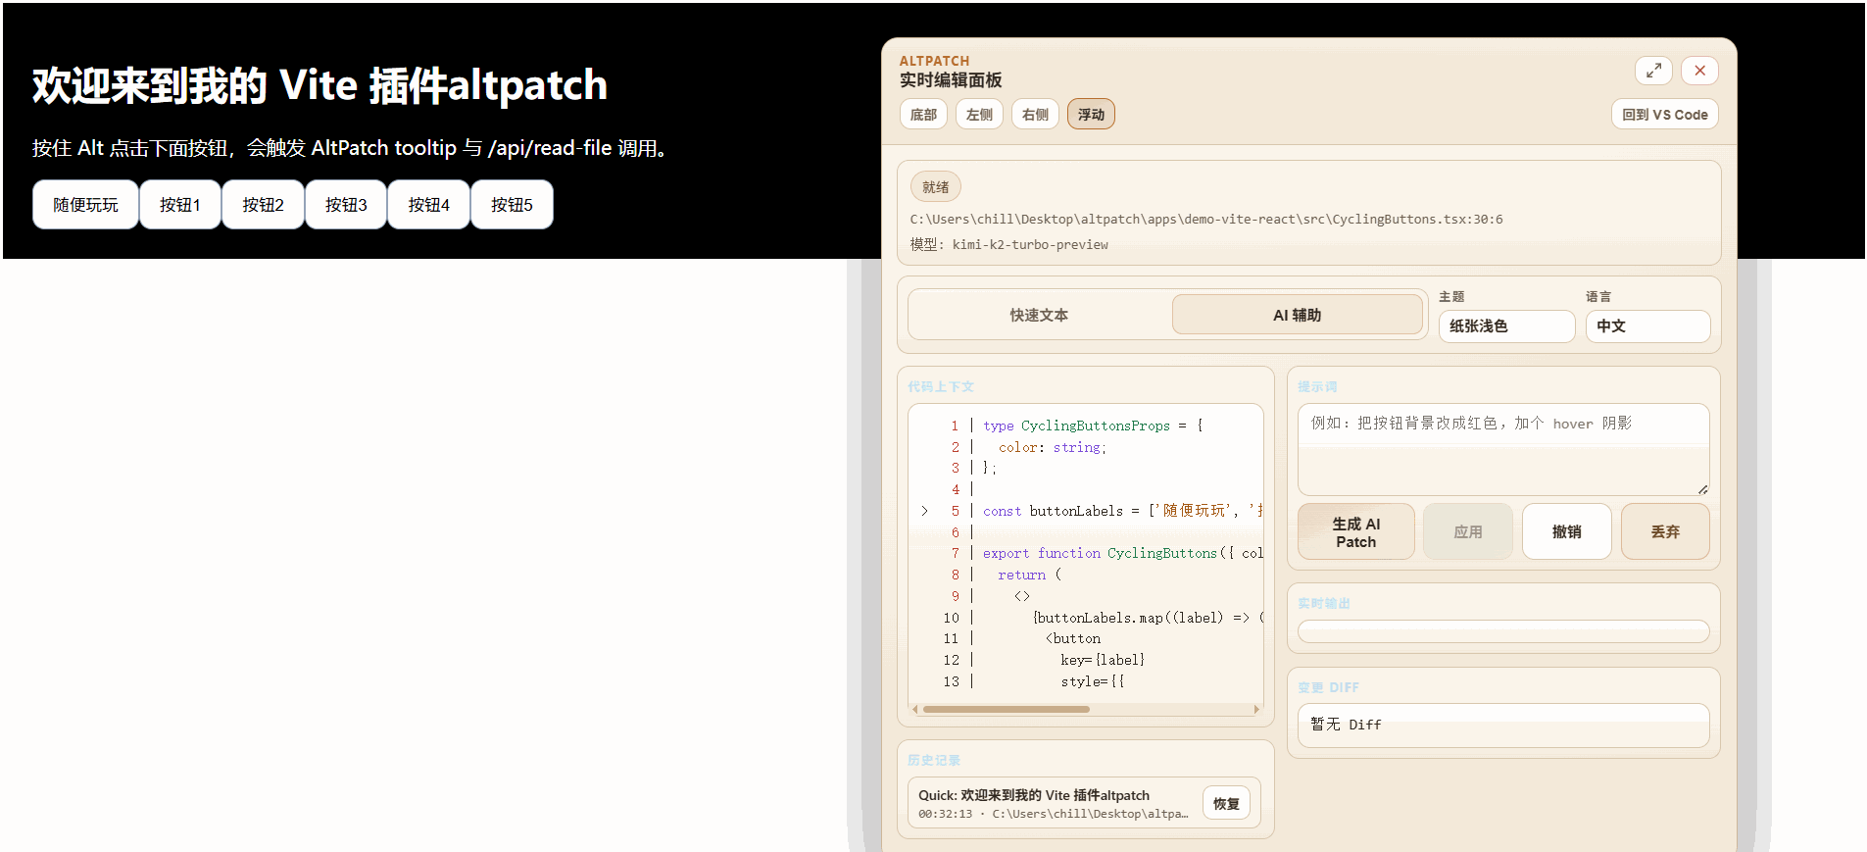Switch to the 快速文本 tab

tap(1039, 315)
